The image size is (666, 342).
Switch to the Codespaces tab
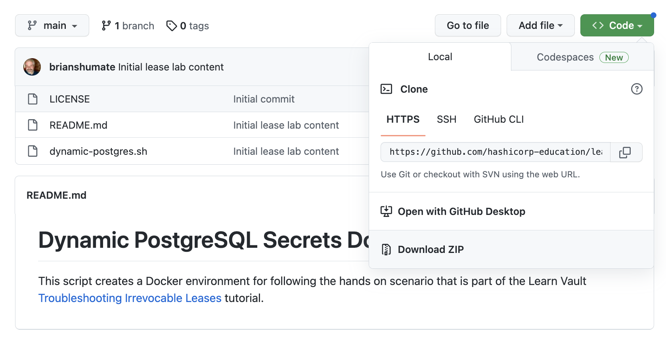tap(582, 57)
